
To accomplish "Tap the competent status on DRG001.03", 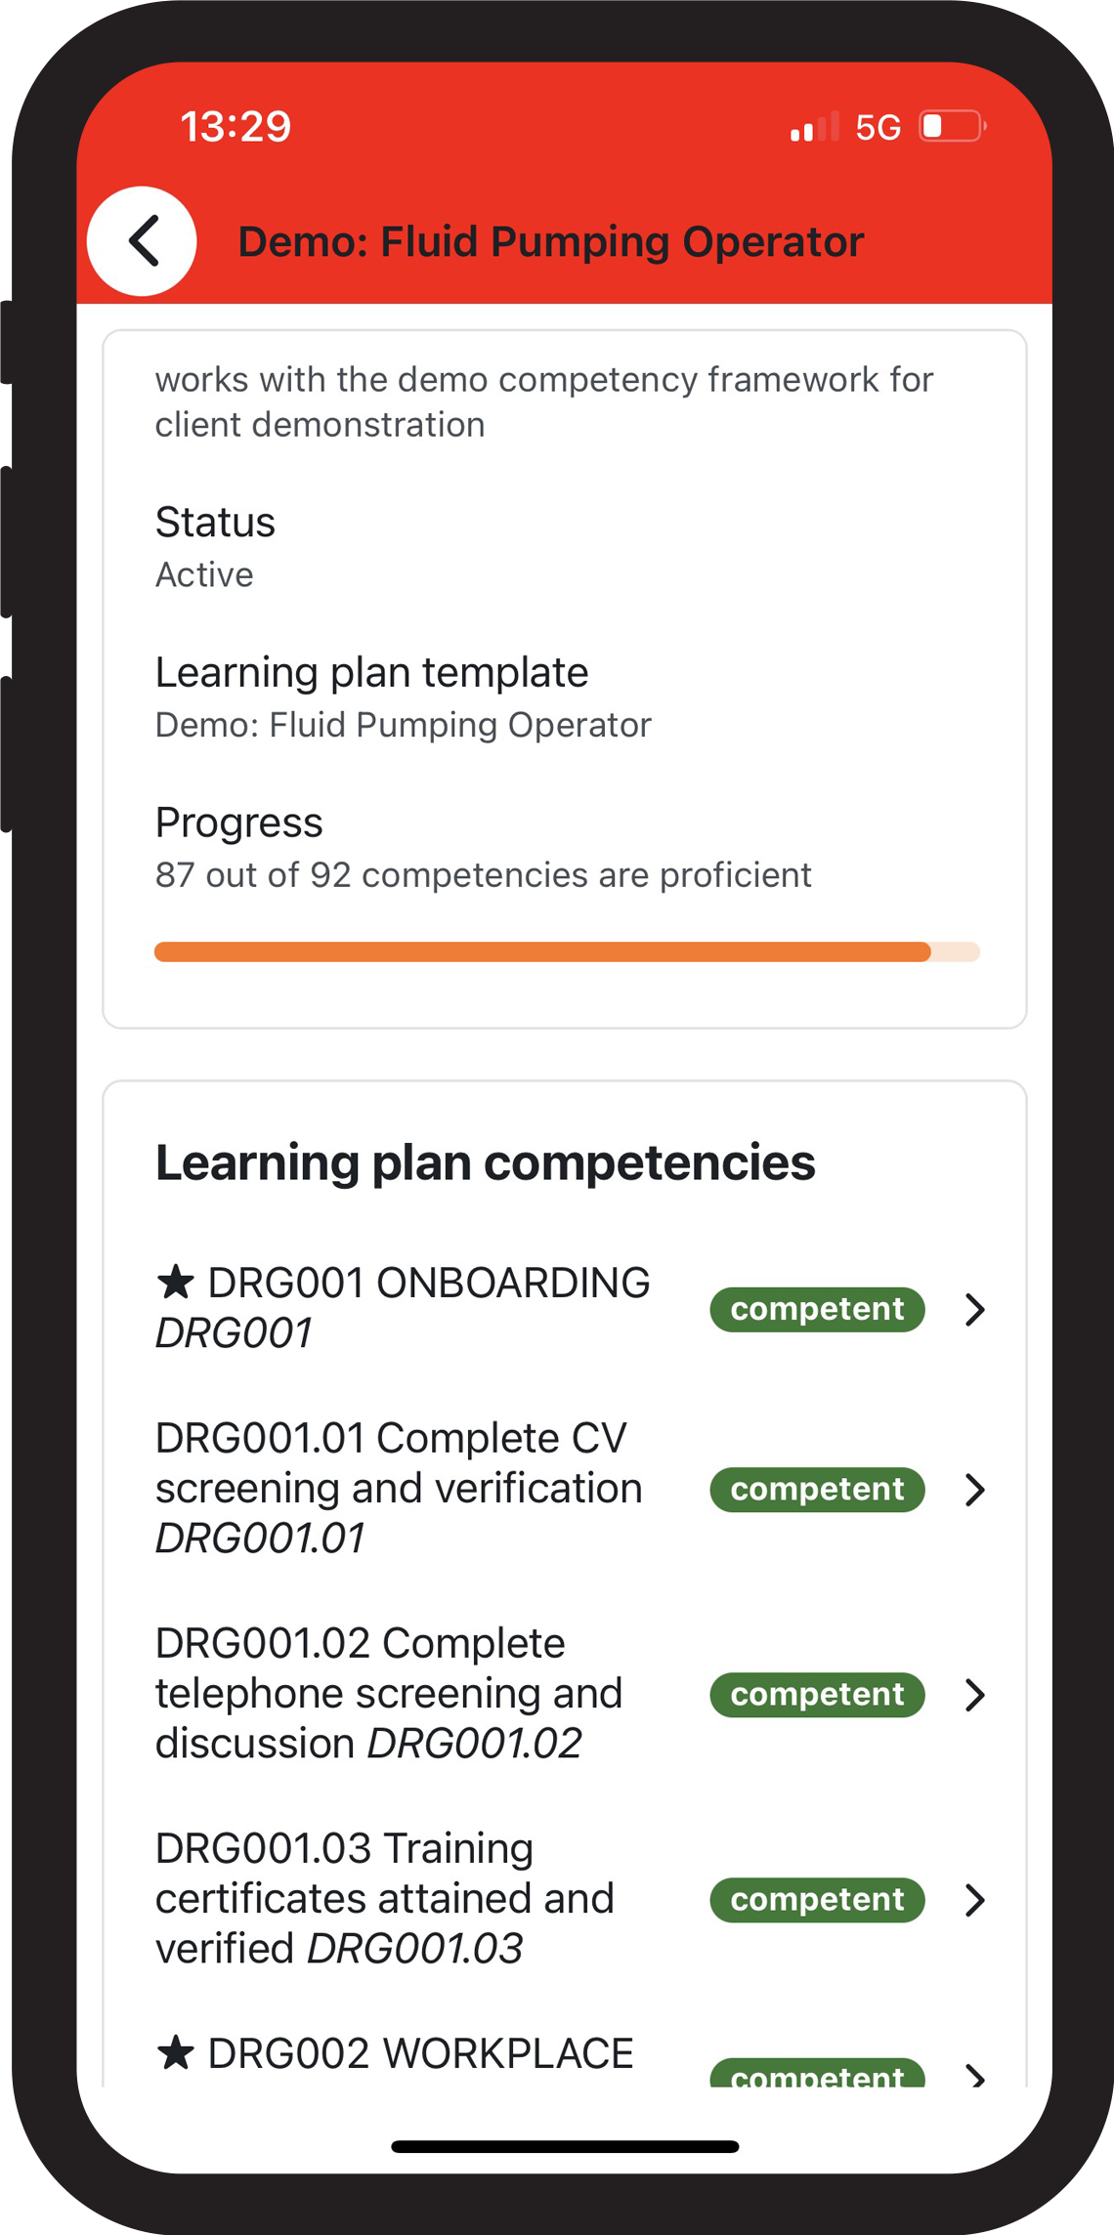I will point(816,1899).
